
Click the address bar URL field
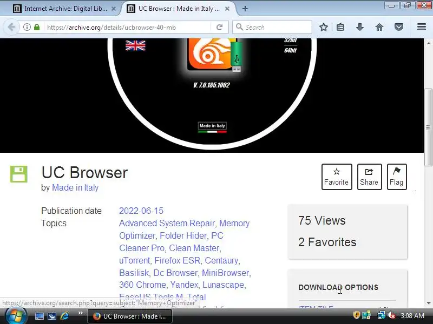pos(127,28)
